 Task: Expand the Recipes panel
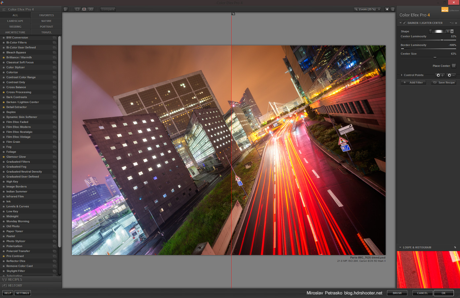(x=31, y=280)
